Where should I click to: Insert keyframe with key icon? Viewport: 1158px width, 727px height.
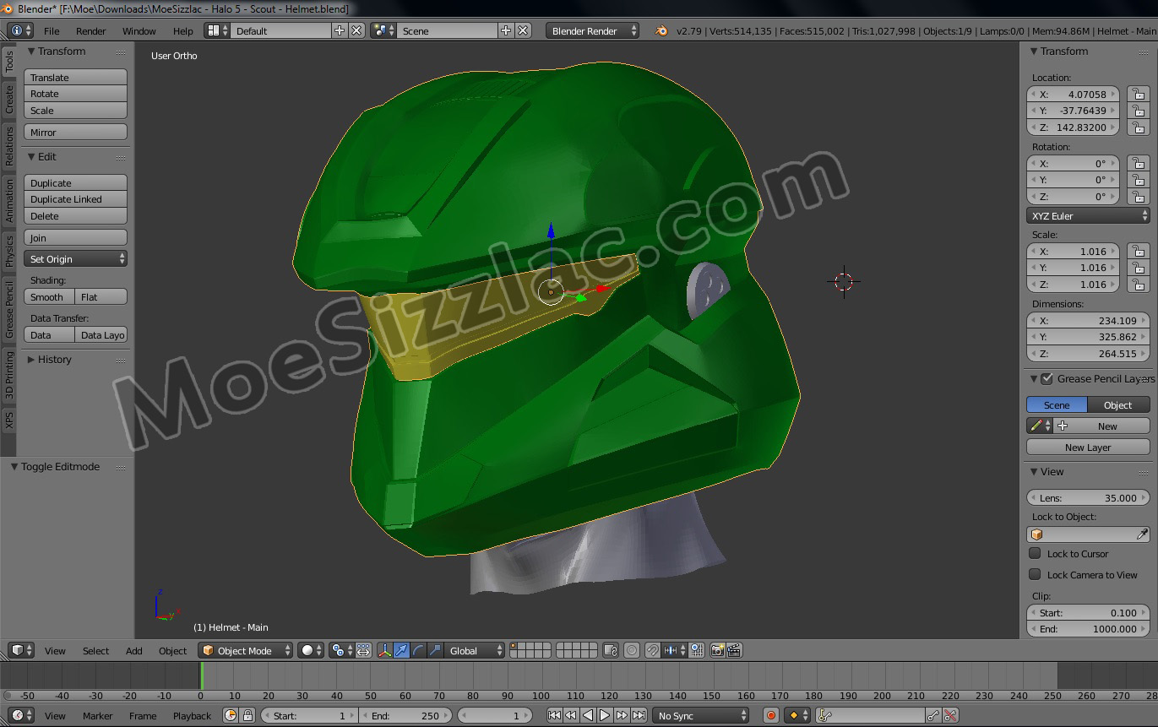(x=932, y=715)
